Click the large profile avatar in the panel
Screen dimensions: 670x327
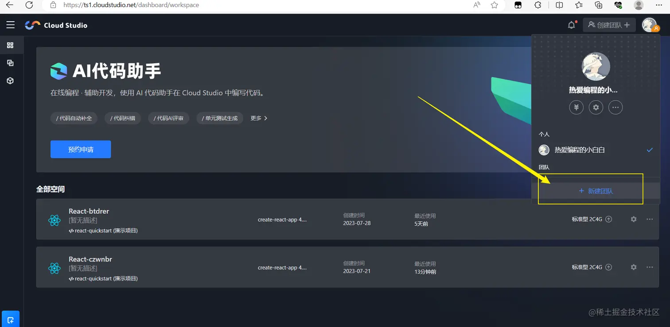click(596, 67)
